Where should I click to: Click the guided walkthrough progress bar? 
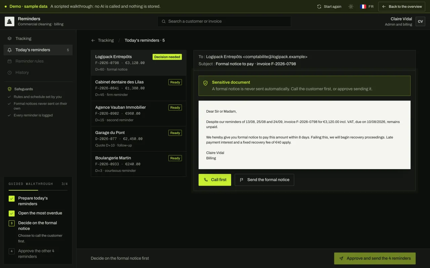pyautogui.click(x=38, y=190)
